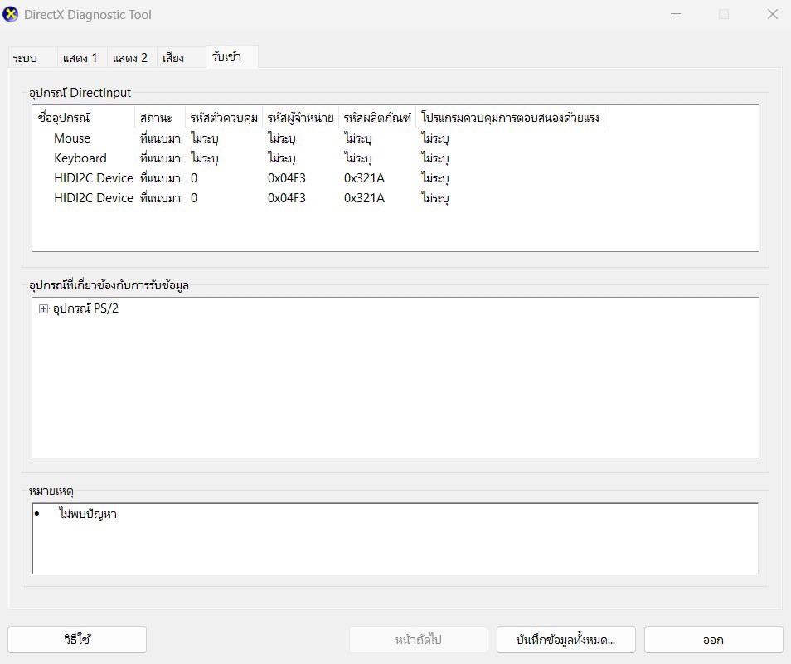Click the ออก exit button
The width and height of the screenshot is (791, 664).
711,639
